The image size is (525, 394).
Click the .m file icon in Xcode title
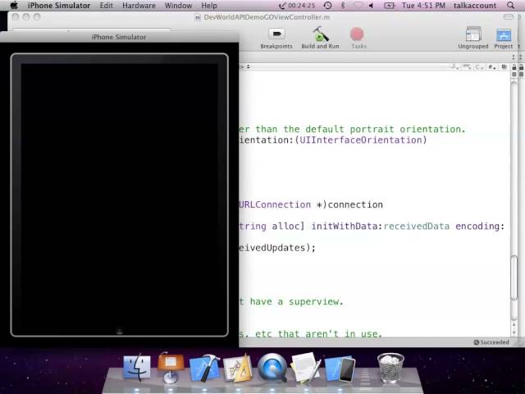pos(198,17)
